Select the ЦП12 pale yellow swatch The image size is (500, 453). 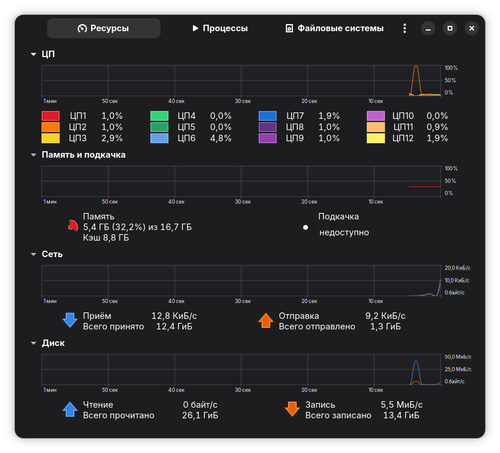376,138
